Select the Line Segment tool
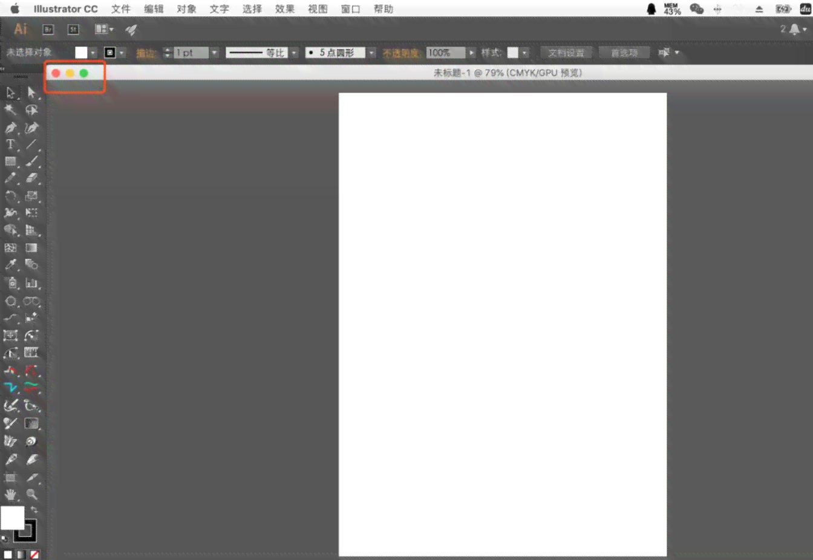Image resolution: width=813 pixels, height=560 pixels. click(31, 145)
